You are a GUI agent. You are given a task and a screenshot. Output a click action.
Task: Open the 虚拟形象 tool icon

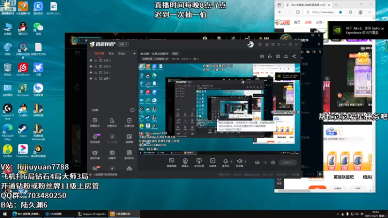click(x=95, y=155)
